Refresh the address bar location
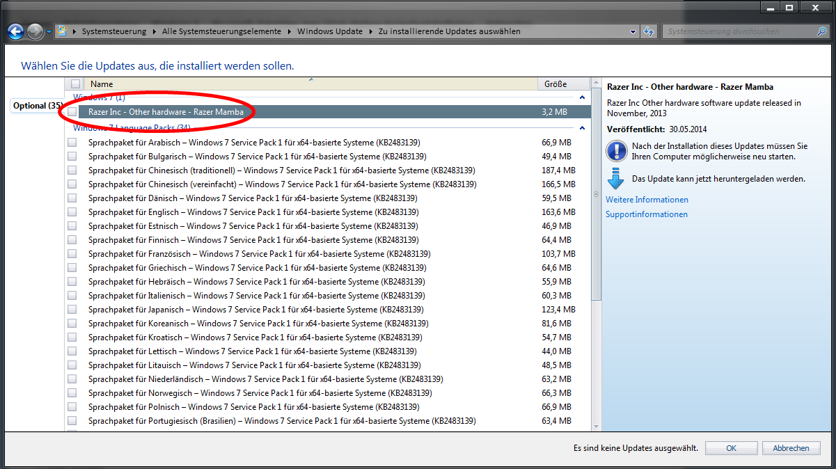Screen dimensions: 836x469 click(x=649, y=31)
